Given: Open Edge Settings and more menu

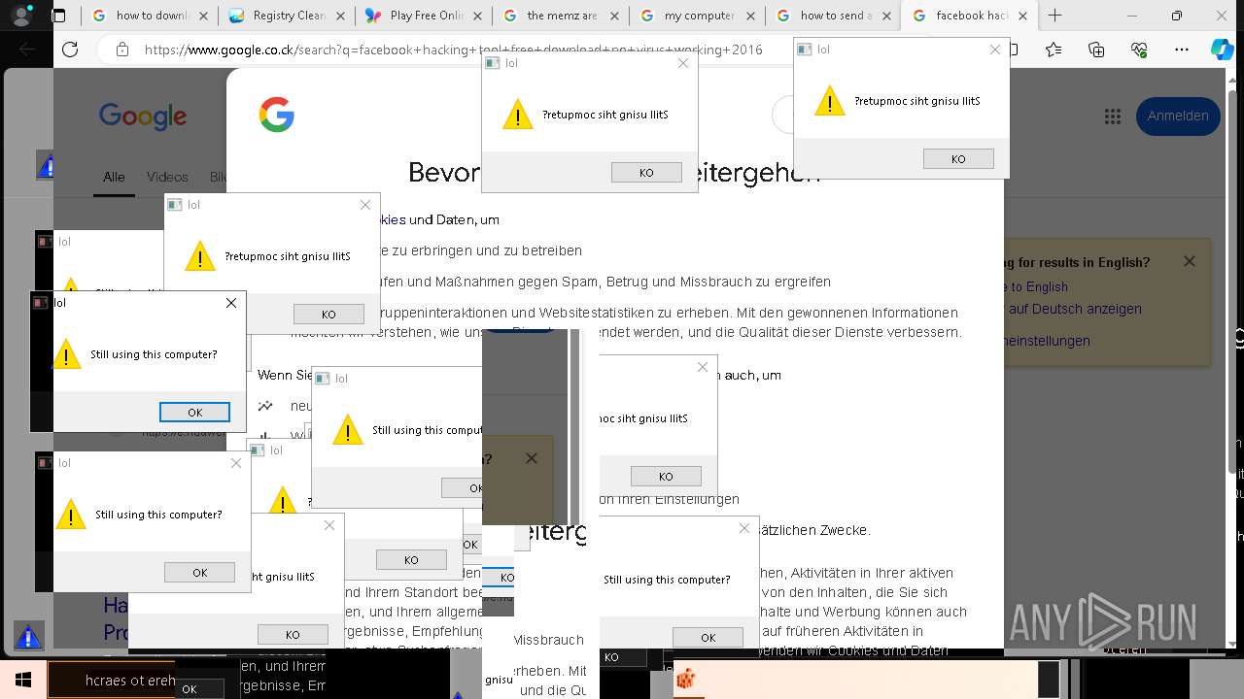Looking at the screenshot, I should 1181,50.
